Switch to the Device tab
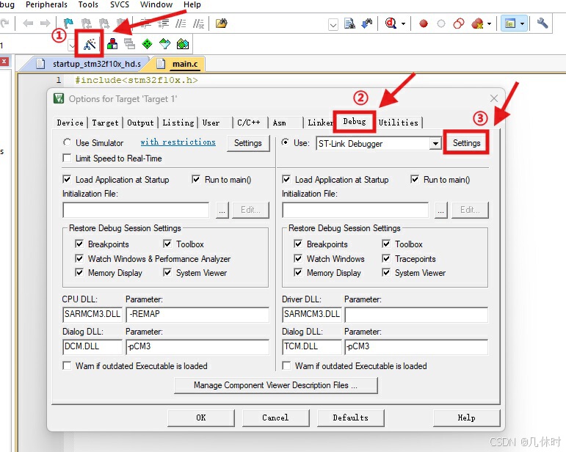The width and height of the screenshot is (566, 452). 70,123
